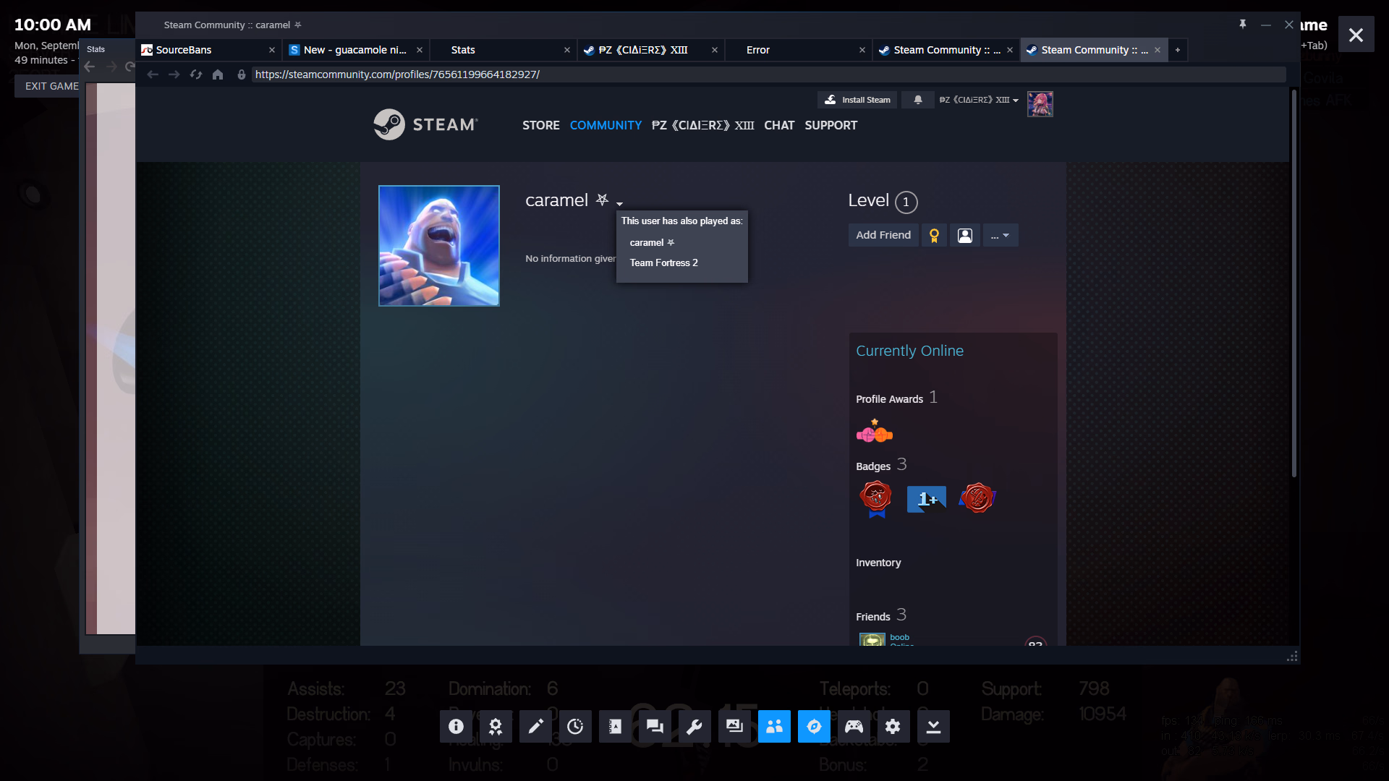
Task: Close the Error tab
Action: tap(862, 50)
